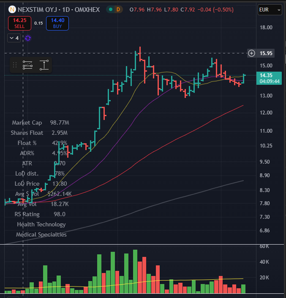Select the parallel lines drawing tool icon

(27, 65)
